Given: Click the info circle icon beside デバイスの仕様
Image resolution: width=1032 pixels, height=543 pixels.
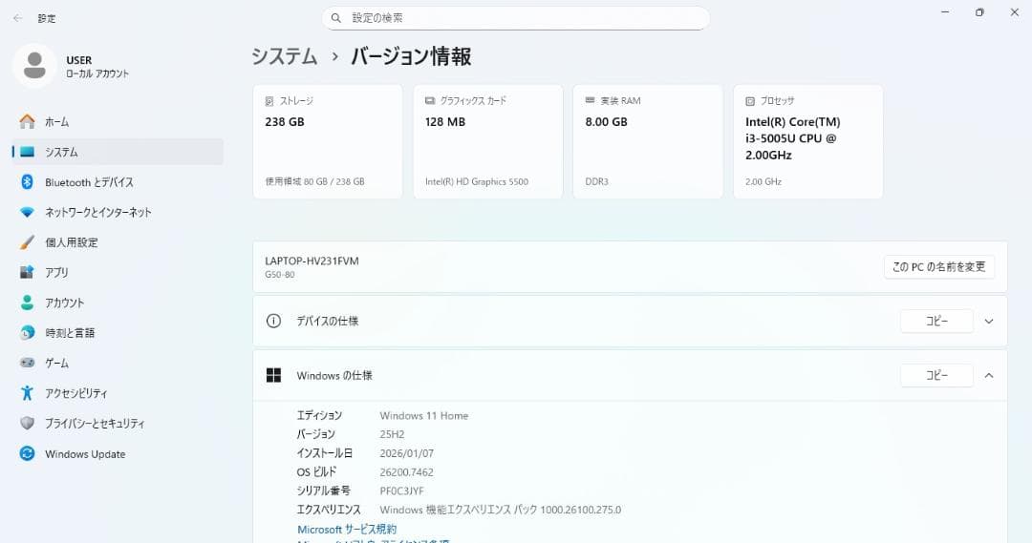Looking at the screenshot, I should tap(273, 321).
